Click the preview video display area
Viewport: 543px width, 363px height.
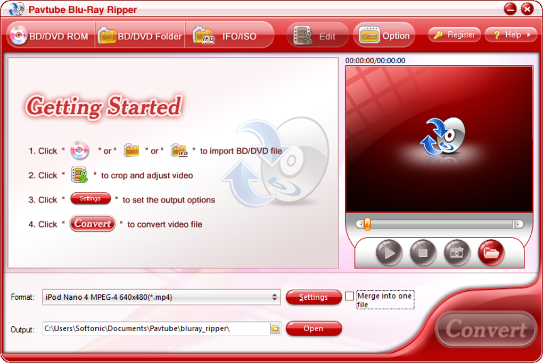point(439,139)
